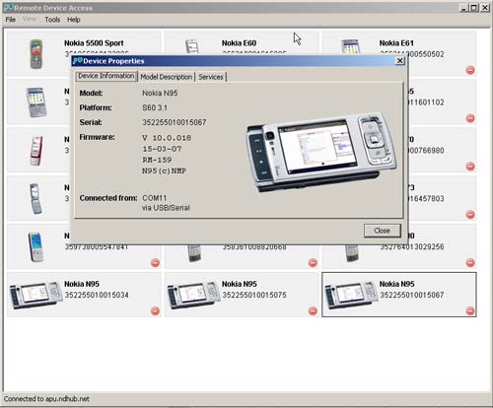The height and width of the screenshot is (408, 493).
Task: Click firmware line N95(c)NMP
Action: pos(164,170)
